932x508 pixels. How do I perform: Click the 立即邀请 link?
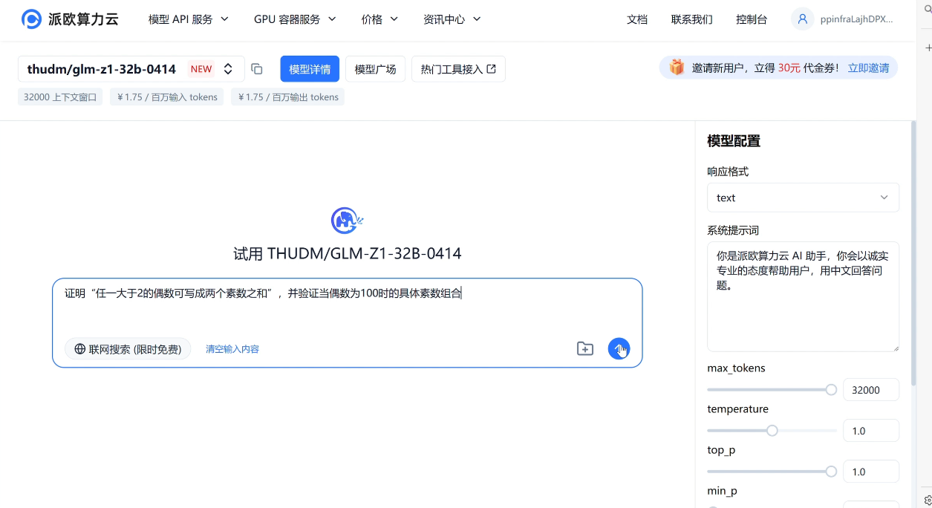point(868,68)
